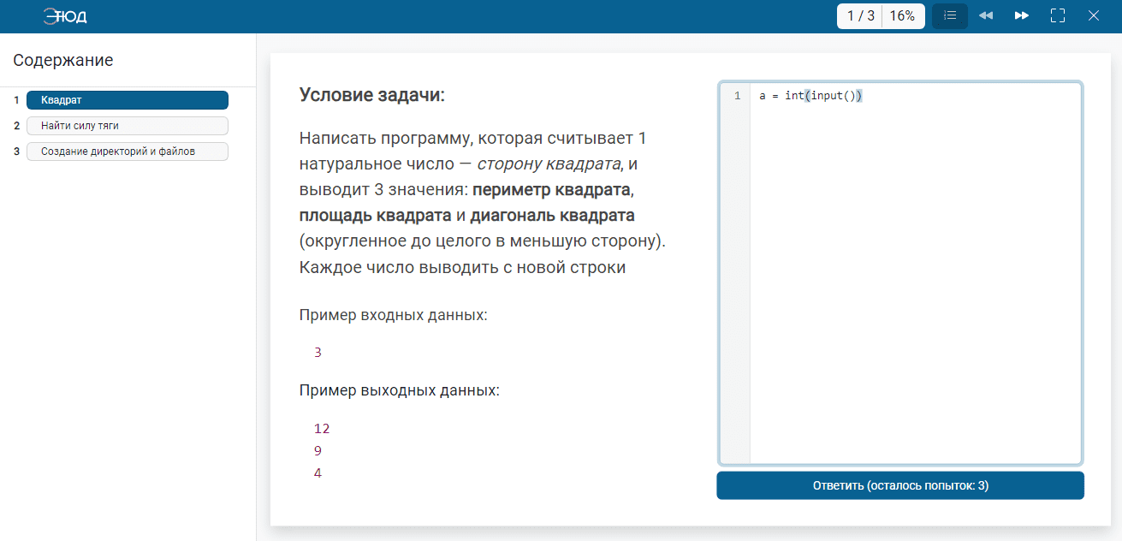Close the lesson with X icon
1122x541 pixels.
tap(1093, 15)
